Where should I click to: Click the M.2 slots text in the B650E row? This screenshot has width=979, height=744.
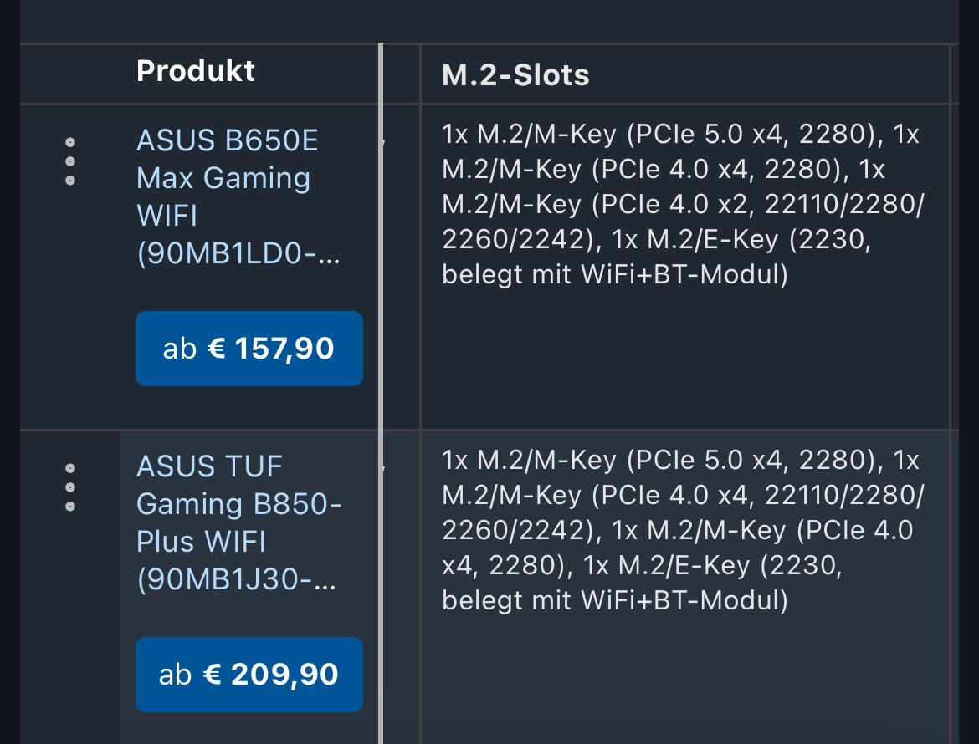pos(682,205)
